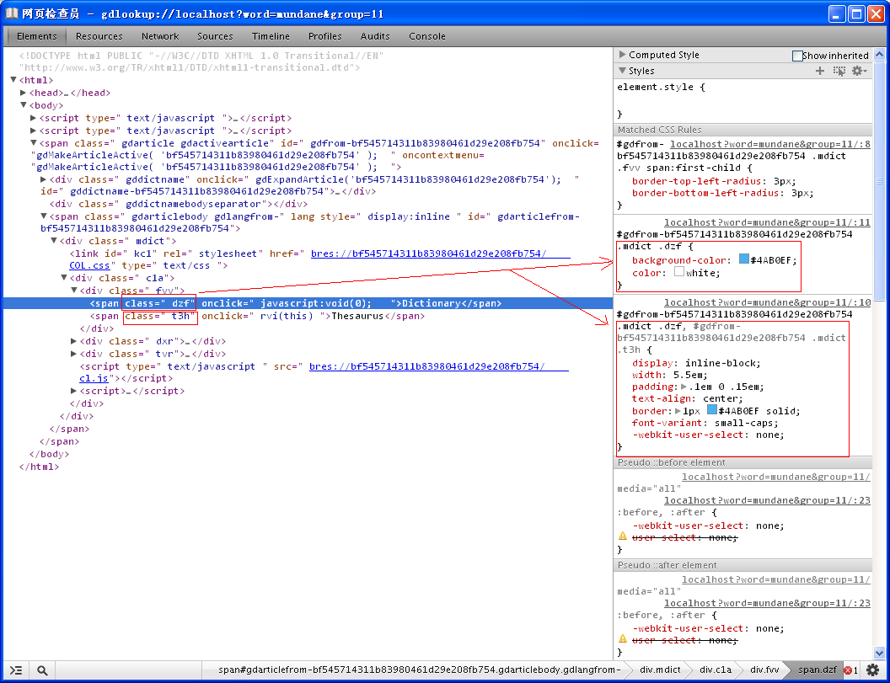Collapse the Styles section
The image size is (890, 683).
click(x=622, y=71)
